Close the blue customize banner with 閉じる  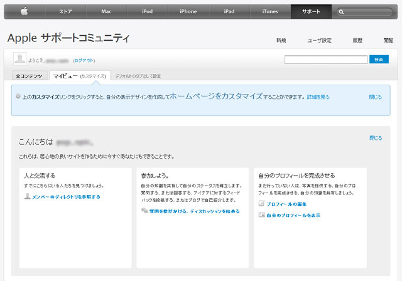376,97
